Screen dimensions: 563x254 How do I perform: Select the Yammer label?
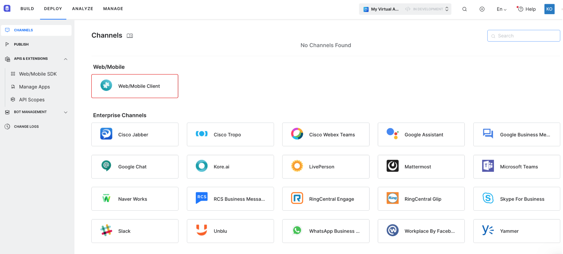tap(509, 231)
